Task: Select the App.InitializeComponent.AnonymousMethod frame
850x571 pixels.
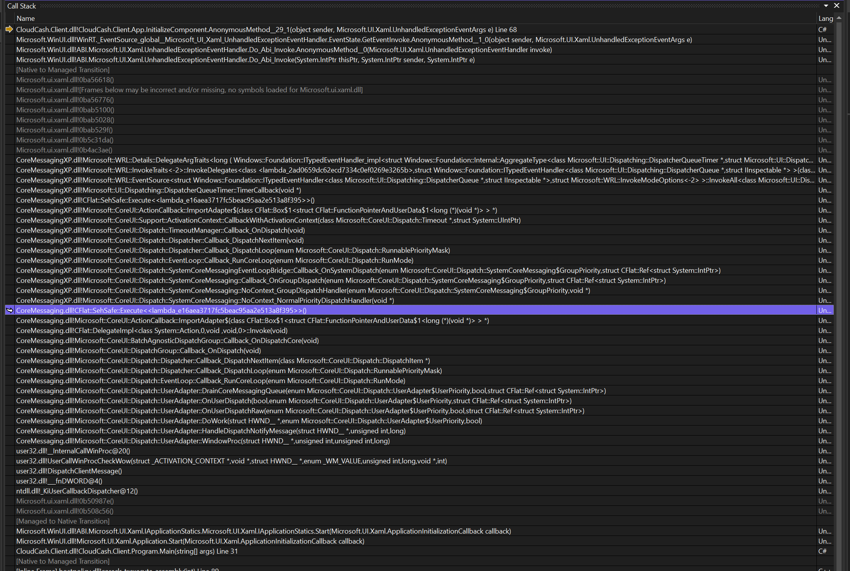Action: point(154,29)
